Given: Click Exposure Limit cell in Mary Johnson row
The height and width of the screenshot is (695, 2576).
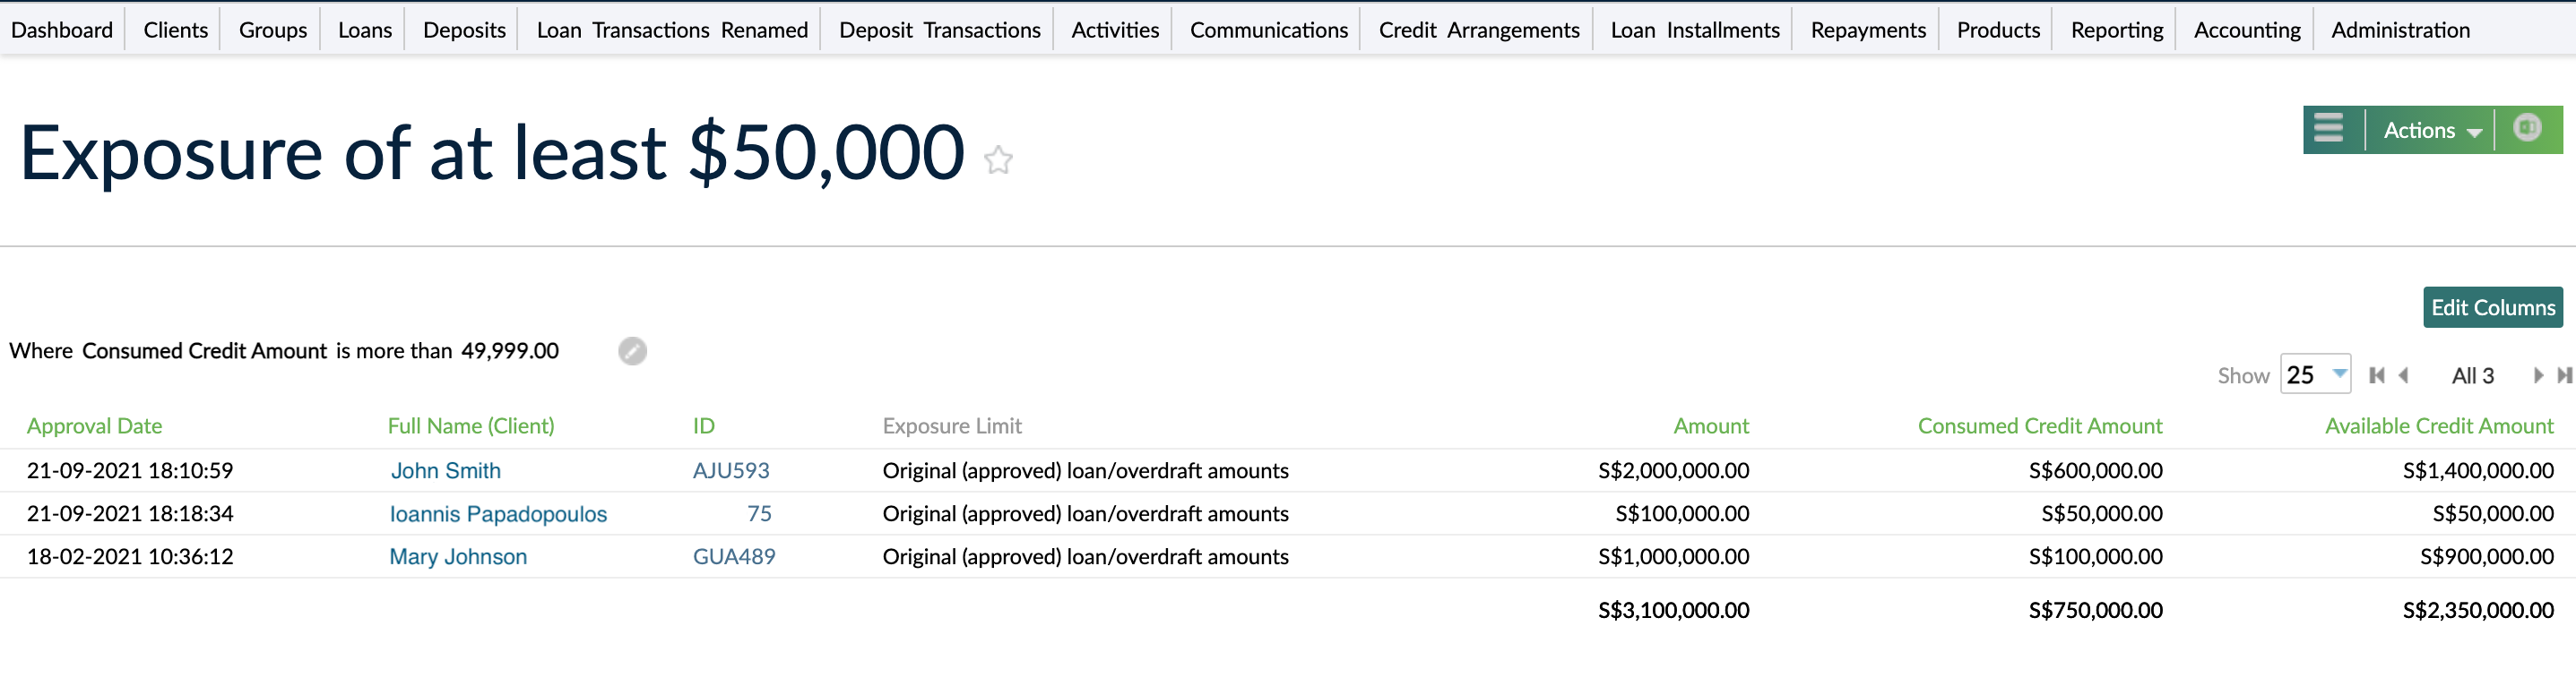Looking at the screenshot, I should point(1085,556).
